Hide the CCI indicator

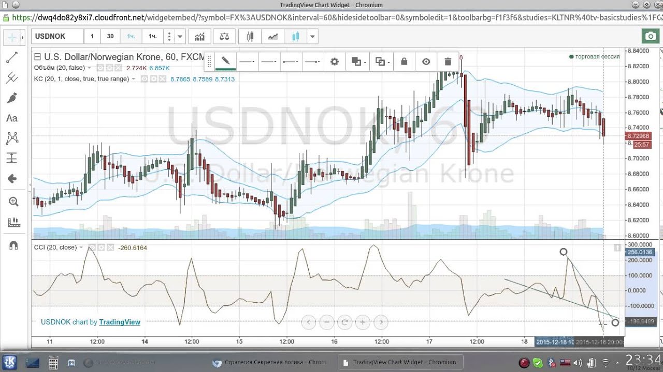click(x=92, y=247)
